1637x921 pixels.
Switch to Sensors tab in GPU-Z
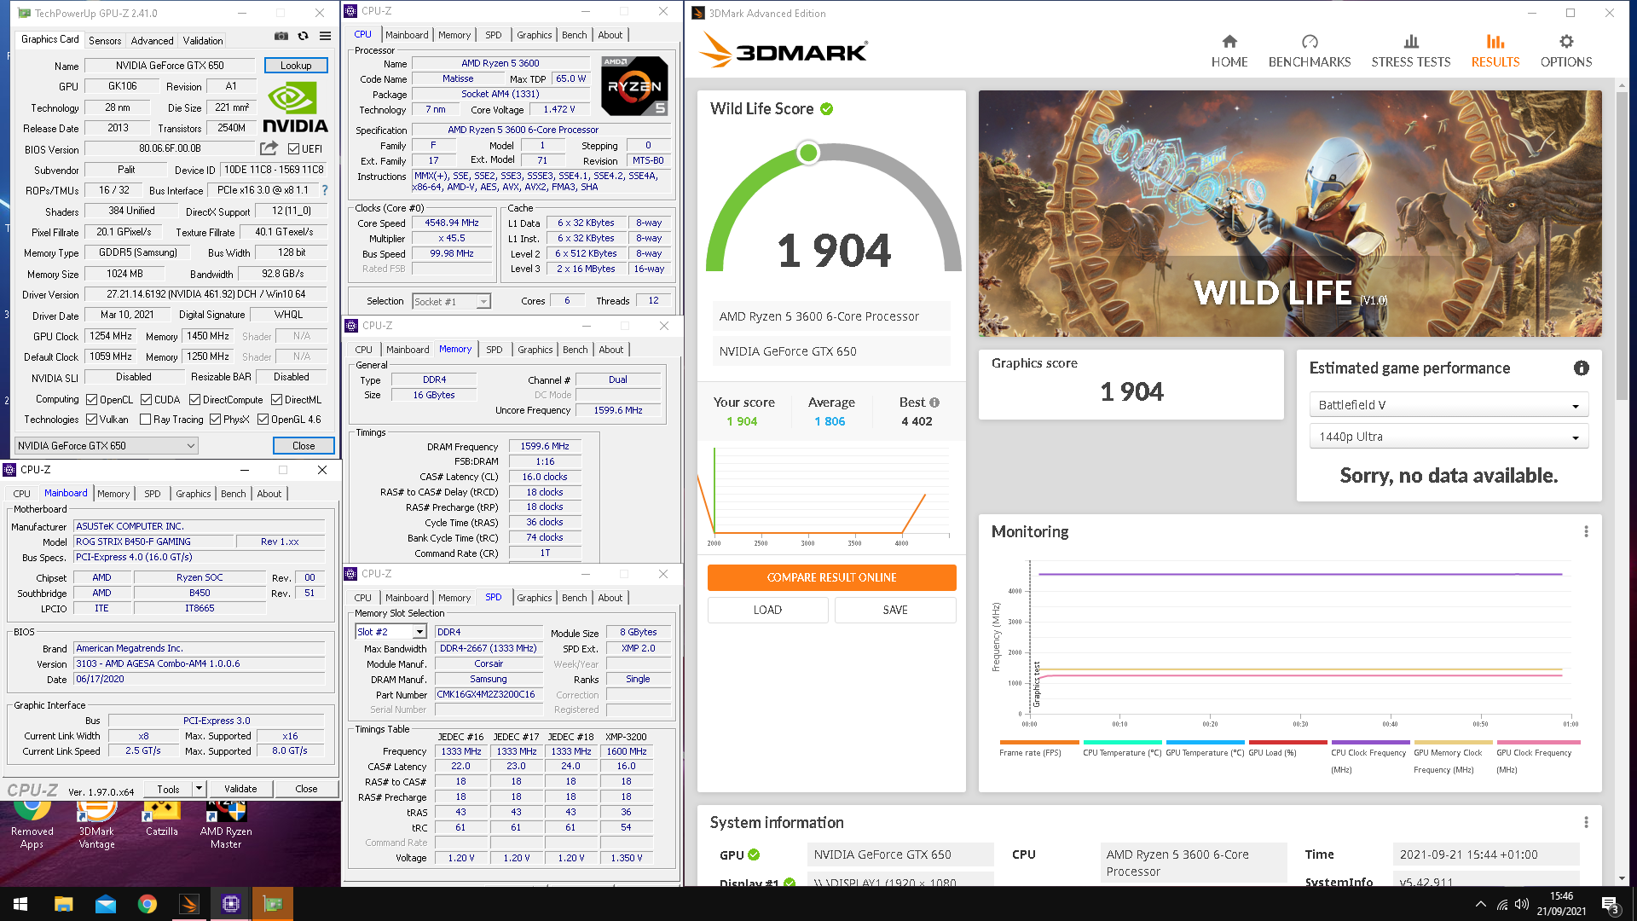(x=105, y=40)
